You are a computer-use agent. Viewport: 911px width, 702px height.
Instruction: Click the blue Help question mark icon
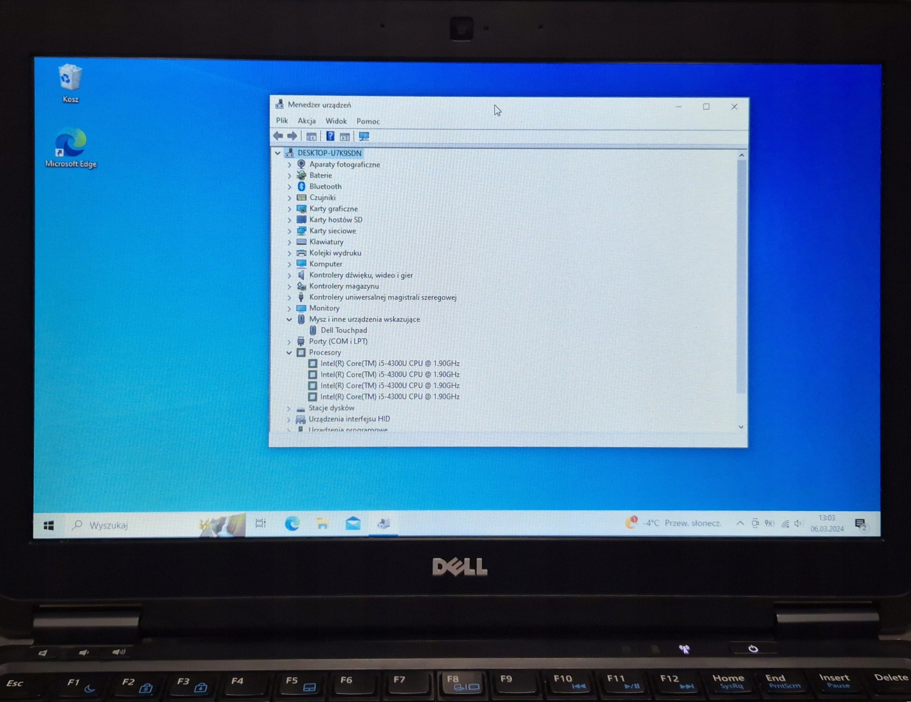(330, 136)
